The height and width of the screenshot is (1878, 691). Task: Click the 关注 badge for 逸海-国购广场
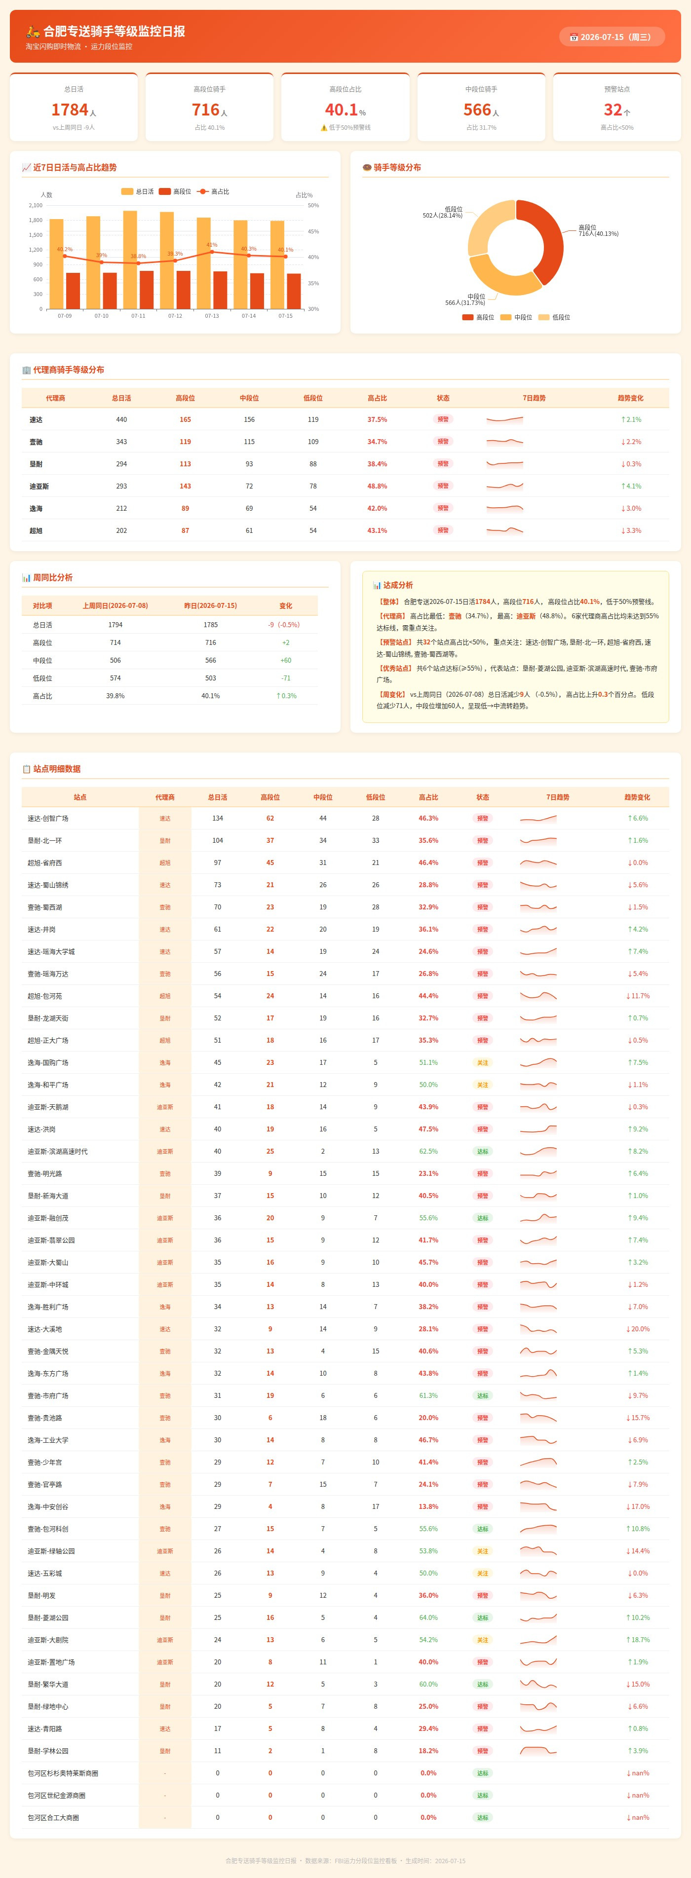[x=483, y=1063]
